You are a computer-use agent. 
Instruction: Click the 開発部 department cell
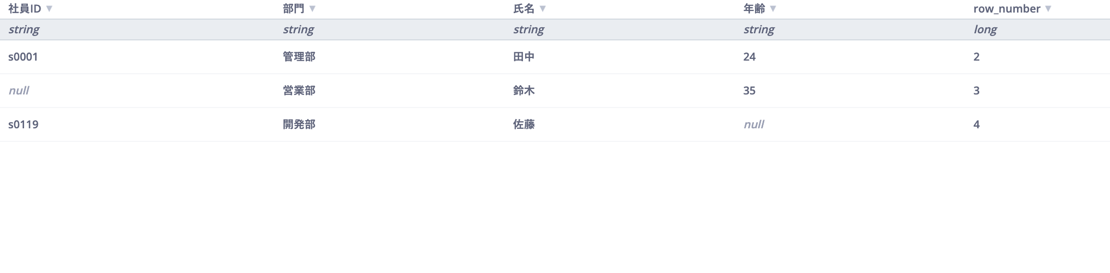click(x=299, y=124)
